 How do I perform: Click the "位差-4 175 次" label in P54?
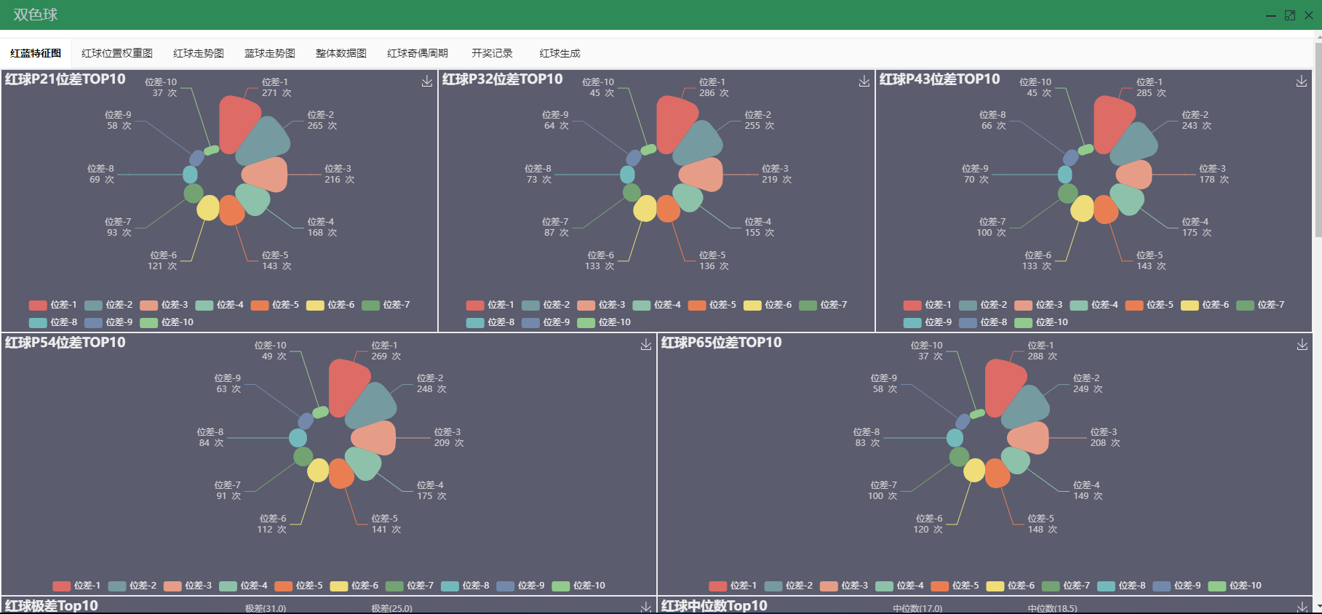(x=431, y=490)
